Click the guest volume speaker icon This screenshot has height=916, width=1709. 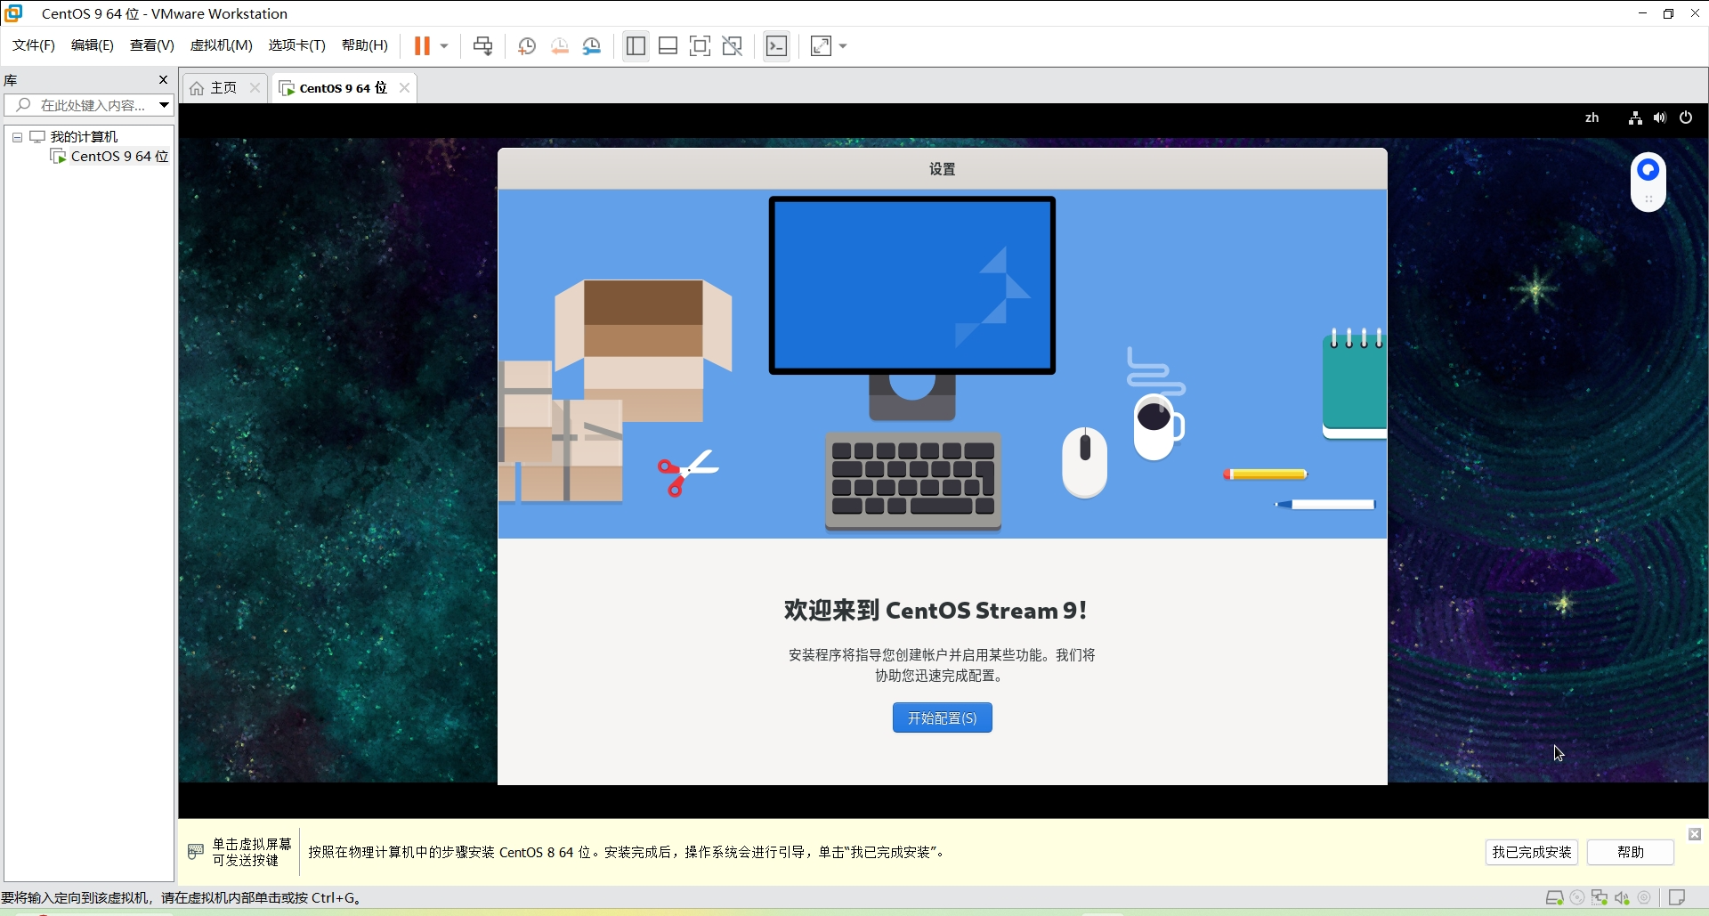[x=1660, y=118]
